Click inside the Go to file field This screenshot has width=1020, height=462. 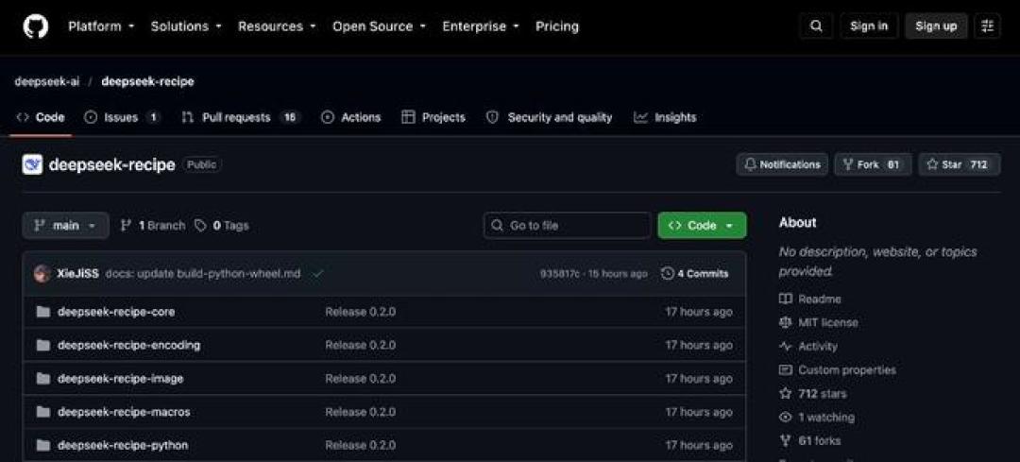568,226
